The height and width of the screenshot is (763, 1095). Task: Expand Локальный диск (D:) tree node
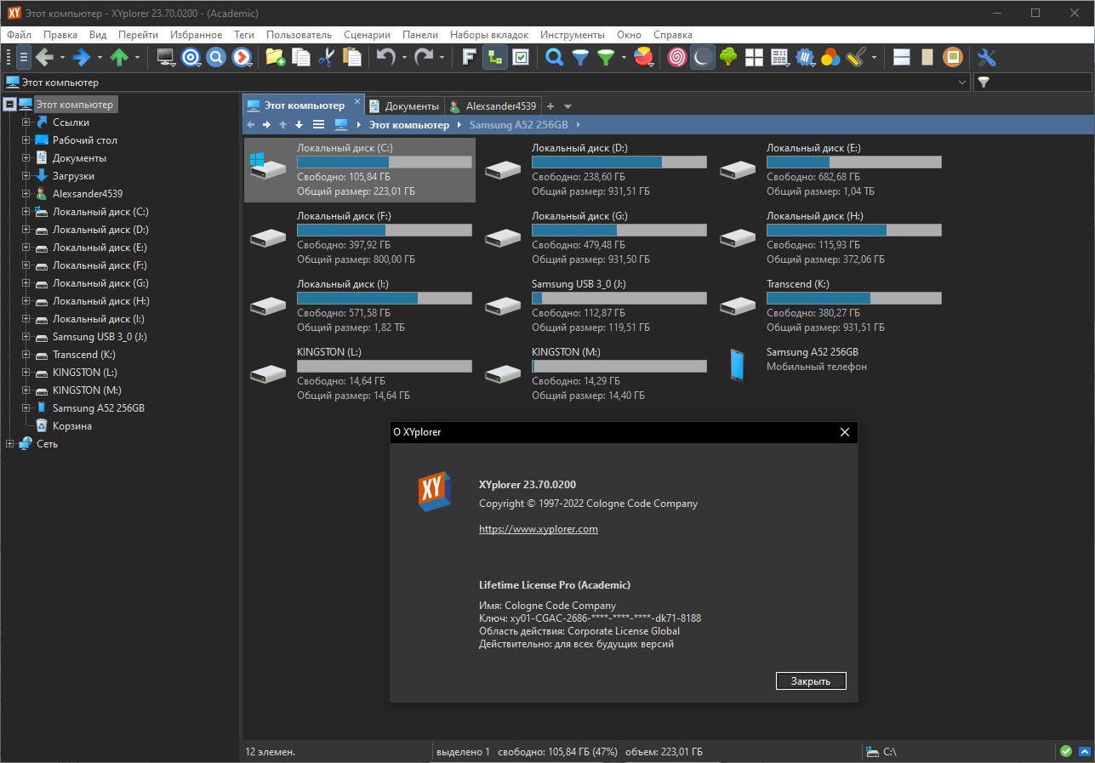(x=26, y=230)
